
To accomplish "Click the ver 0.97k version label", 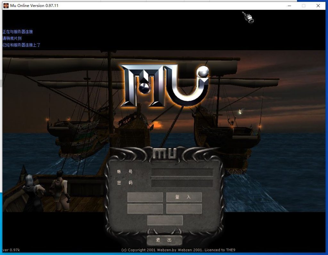I will click(x=11, y=250).
